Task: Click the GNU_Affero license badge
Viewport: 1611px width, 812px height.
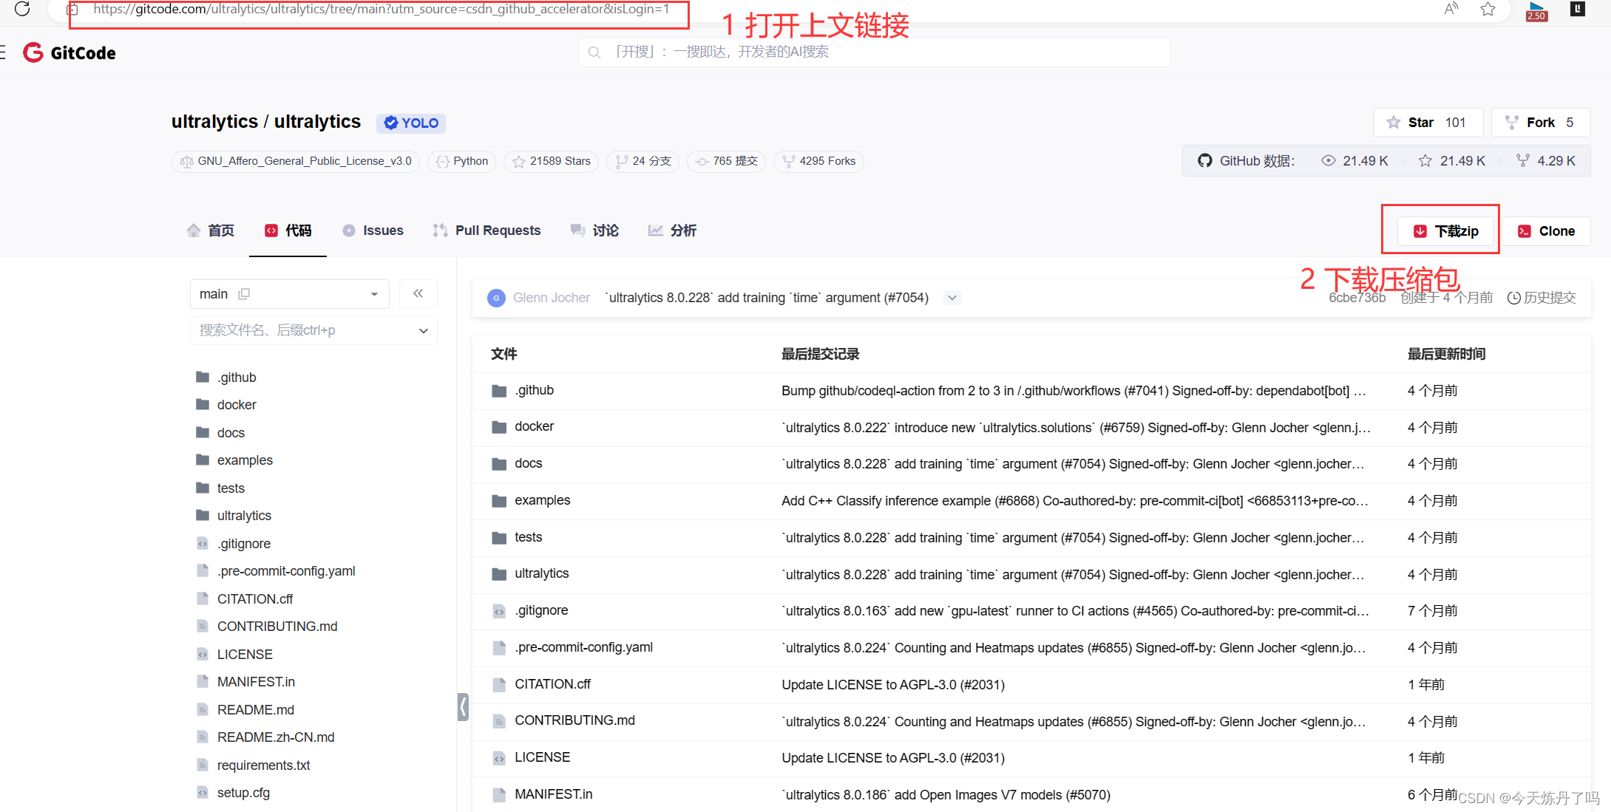Action: [295, 161]
